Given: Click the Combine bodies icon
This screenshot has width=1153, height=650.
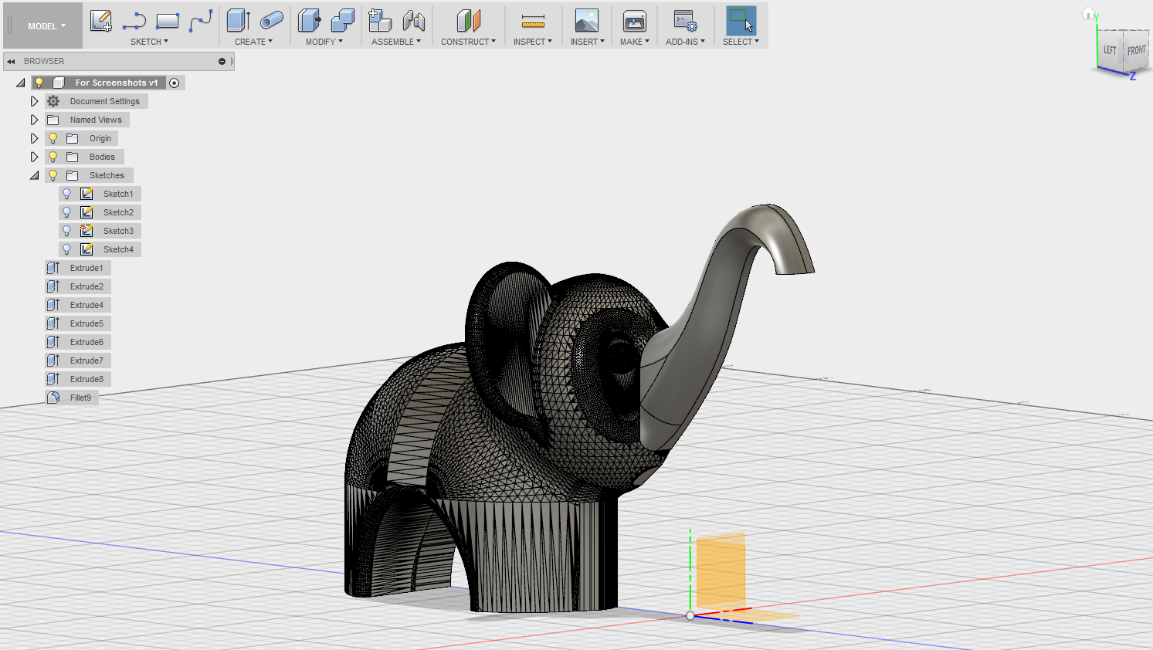Looking at the screenshot, I should click(x=343, y=21).
